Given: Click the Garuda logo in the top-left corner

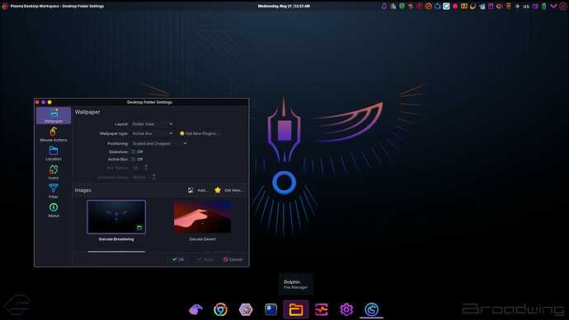Looking at the screenshot, I should point(5,6).
